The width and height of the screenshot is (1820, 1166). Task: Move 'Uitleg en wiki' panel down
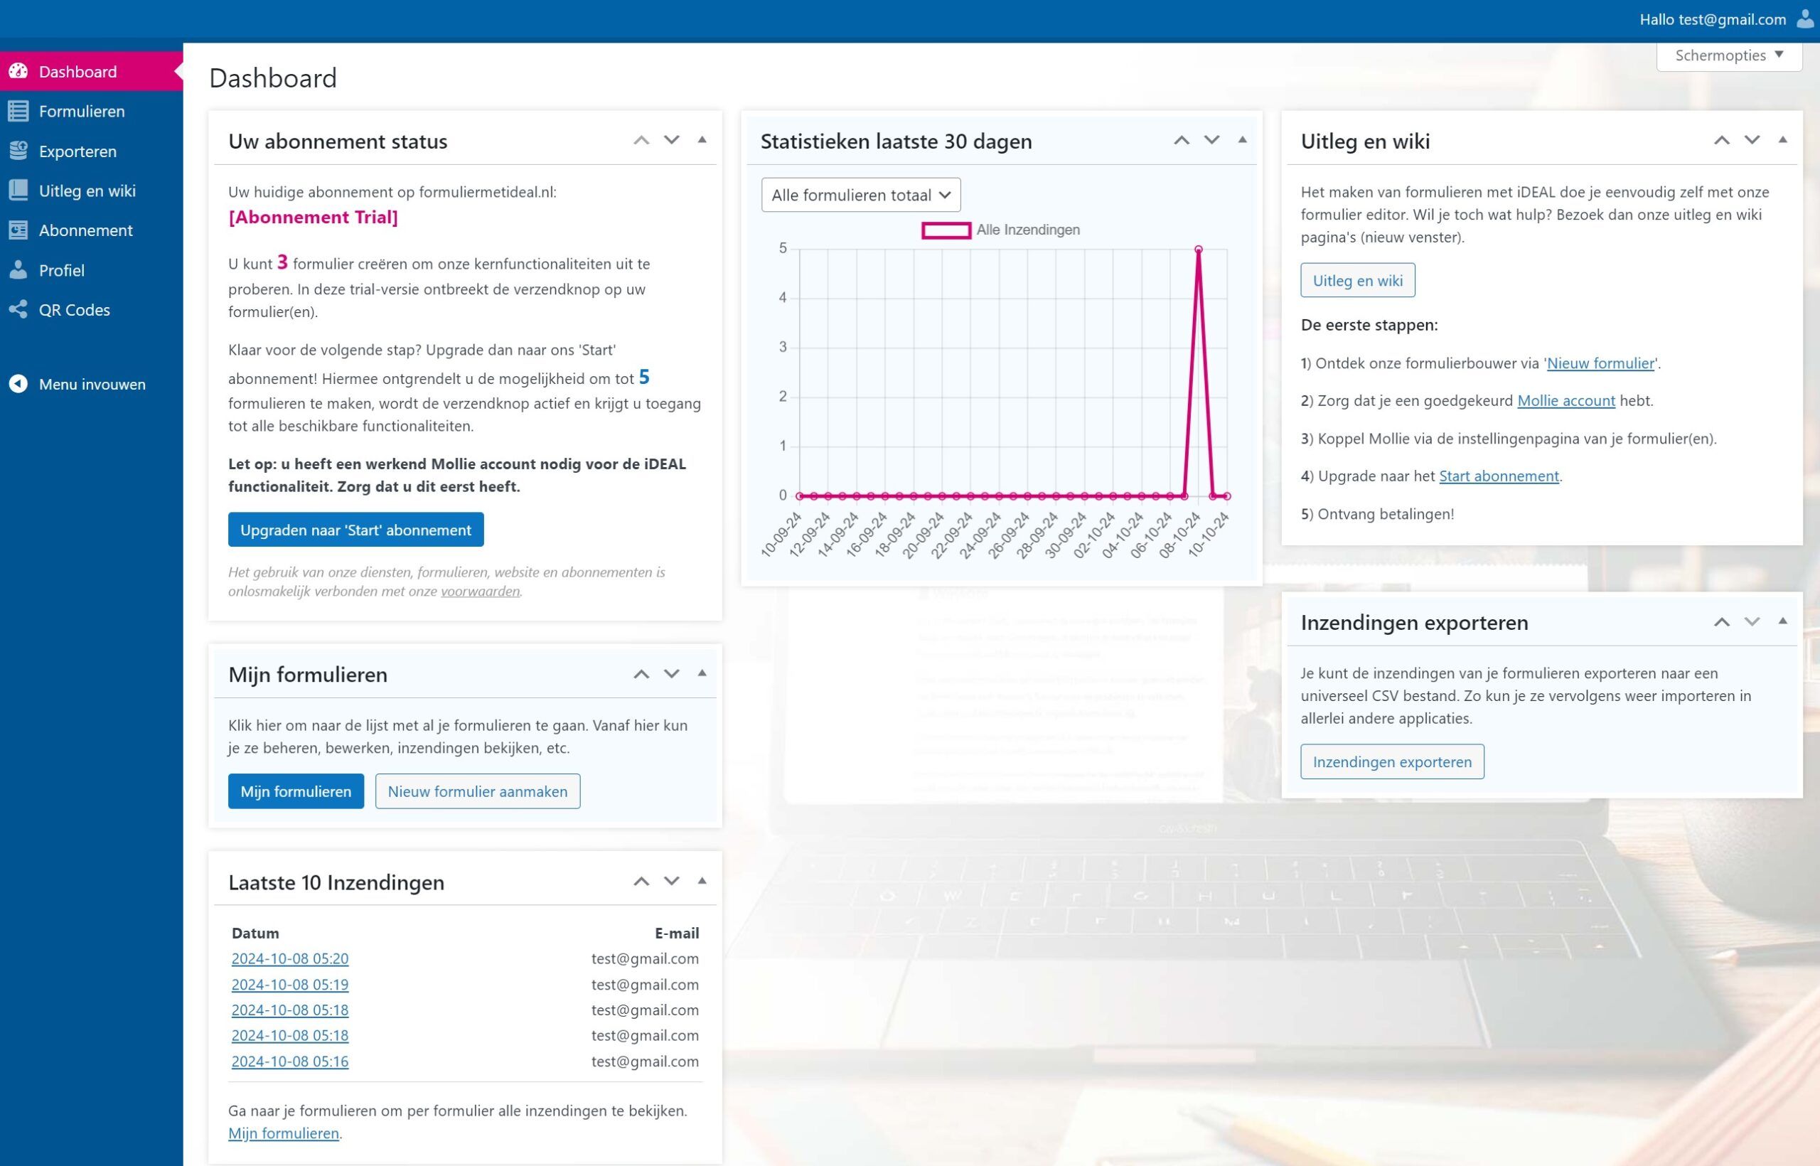click(x=1752, y=140)
